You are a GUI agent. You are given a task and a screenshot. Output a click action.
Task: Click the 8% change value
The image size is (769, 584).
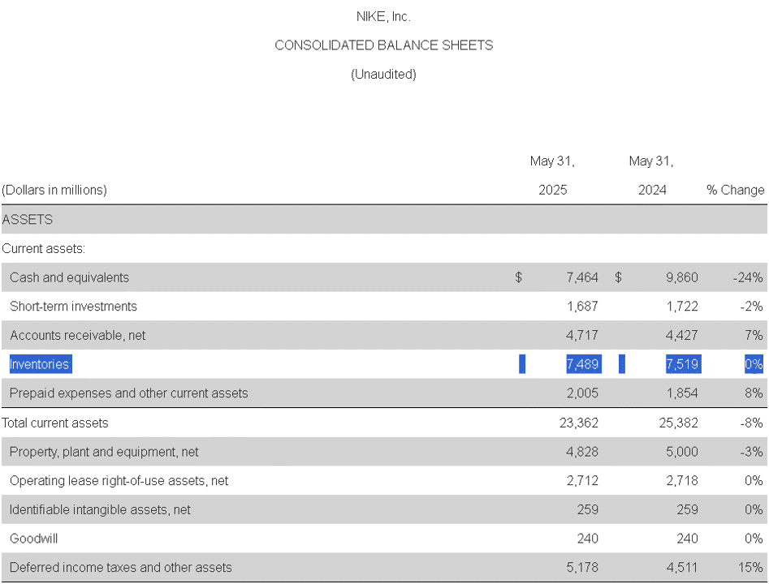point(754,393)
